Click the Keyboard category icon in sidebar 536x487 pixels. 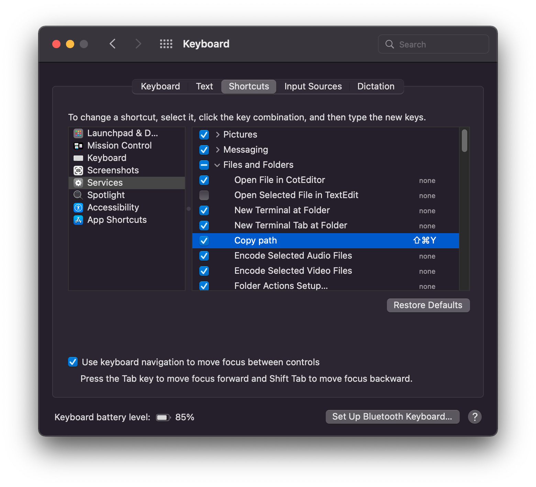point(78,158)
